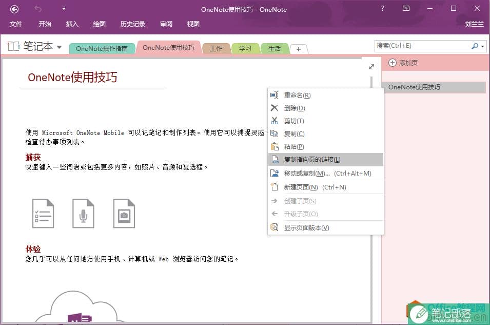
Task: Open the 审阅 ribbon tab
Action: point(166,24)
